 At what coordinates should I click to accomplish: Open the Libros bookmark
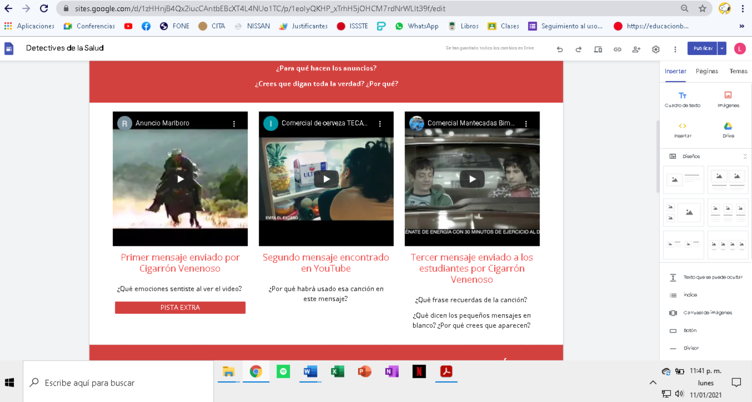(463, 26)
